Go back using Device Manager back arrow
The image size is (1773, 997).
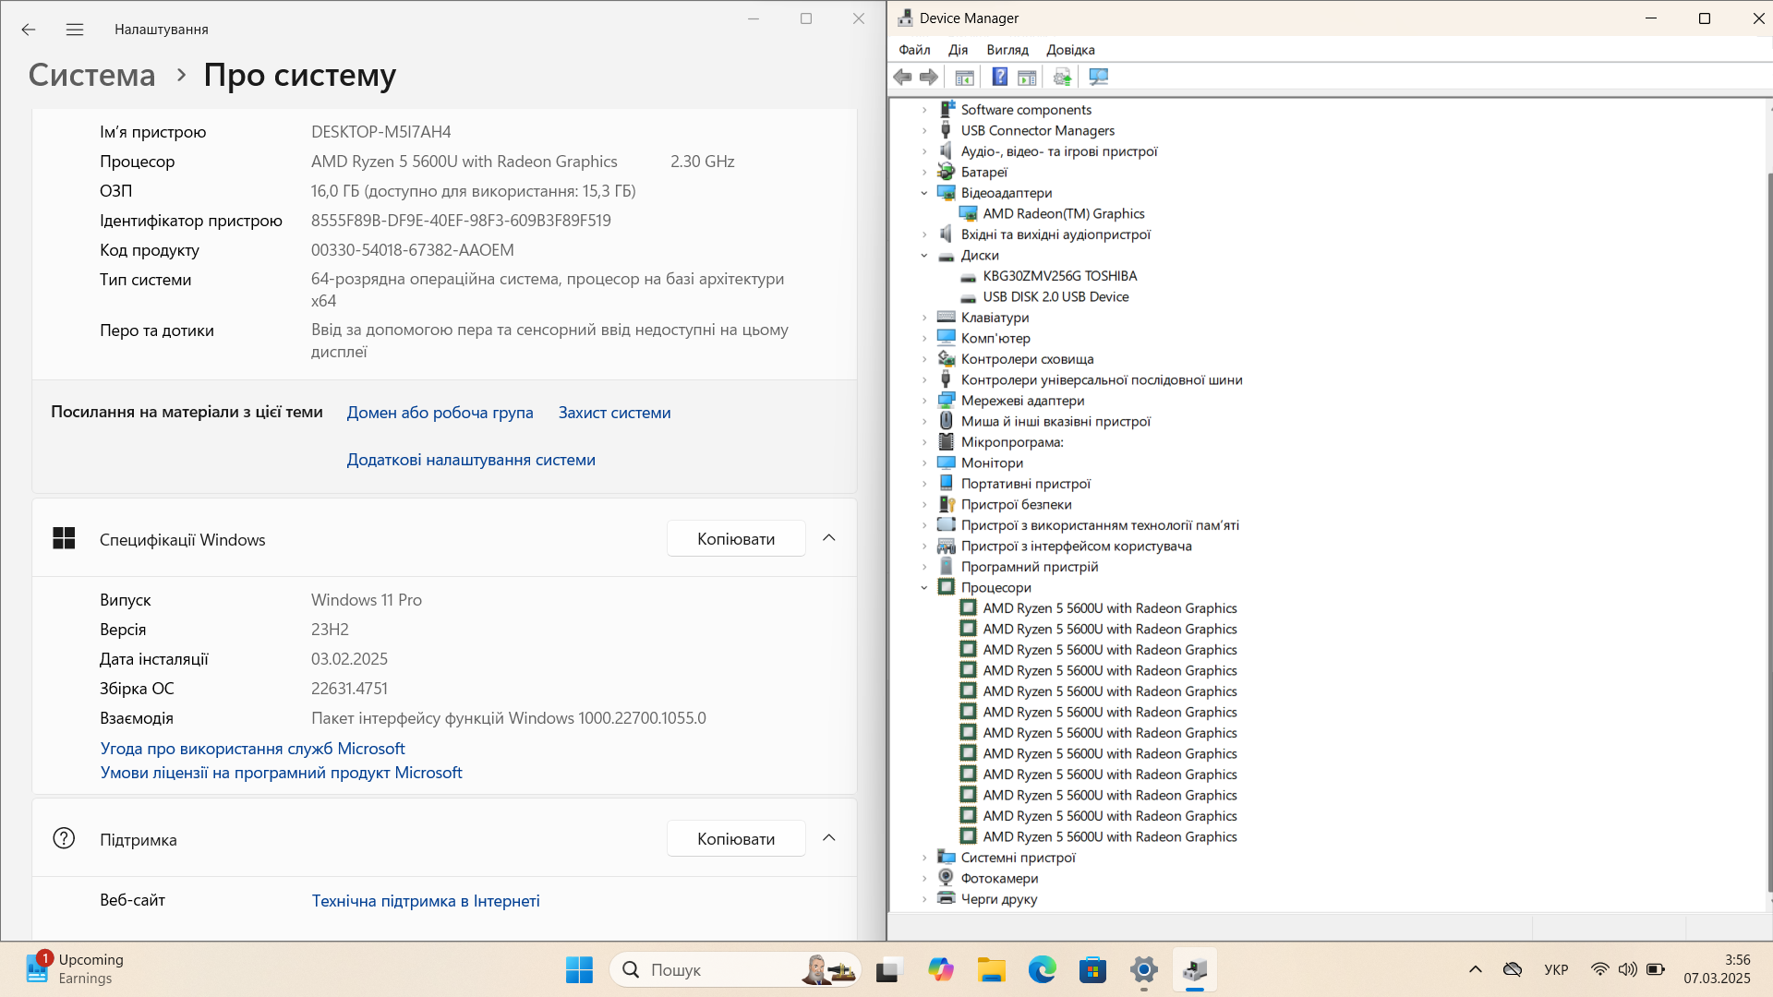point(902,78)
